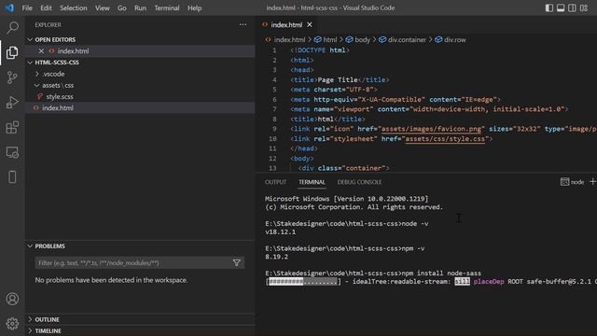Open Run and Debug view
Image resolution: width=597 pixels, height=336 pixels.
pyautogui.click(x=12, y=103)
